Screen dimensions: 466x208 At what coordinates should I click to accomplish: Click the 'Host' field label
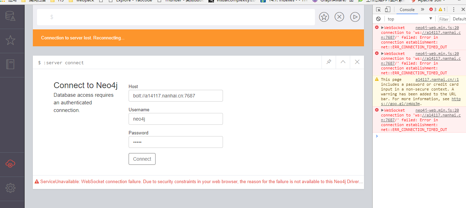point(133,86)
